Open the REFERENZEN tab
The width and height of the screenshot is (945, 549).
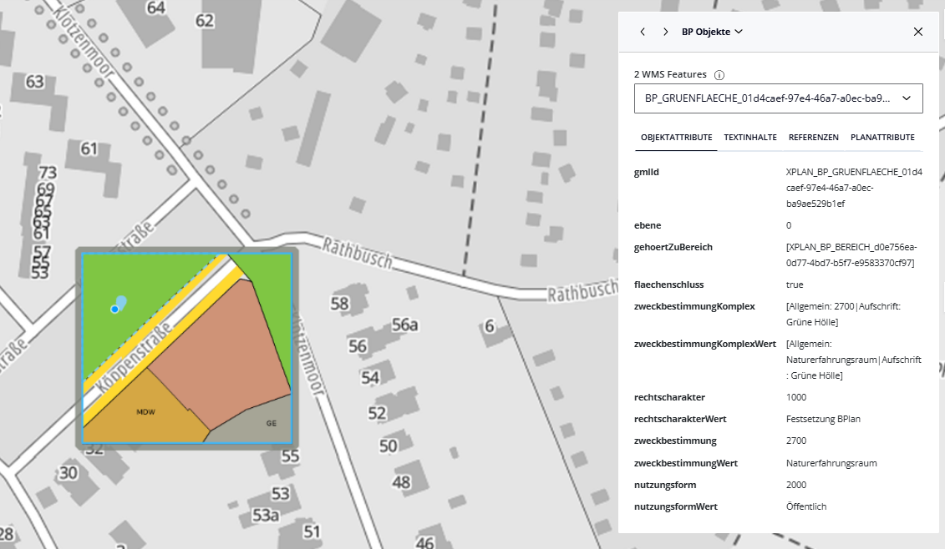point(813,137)
